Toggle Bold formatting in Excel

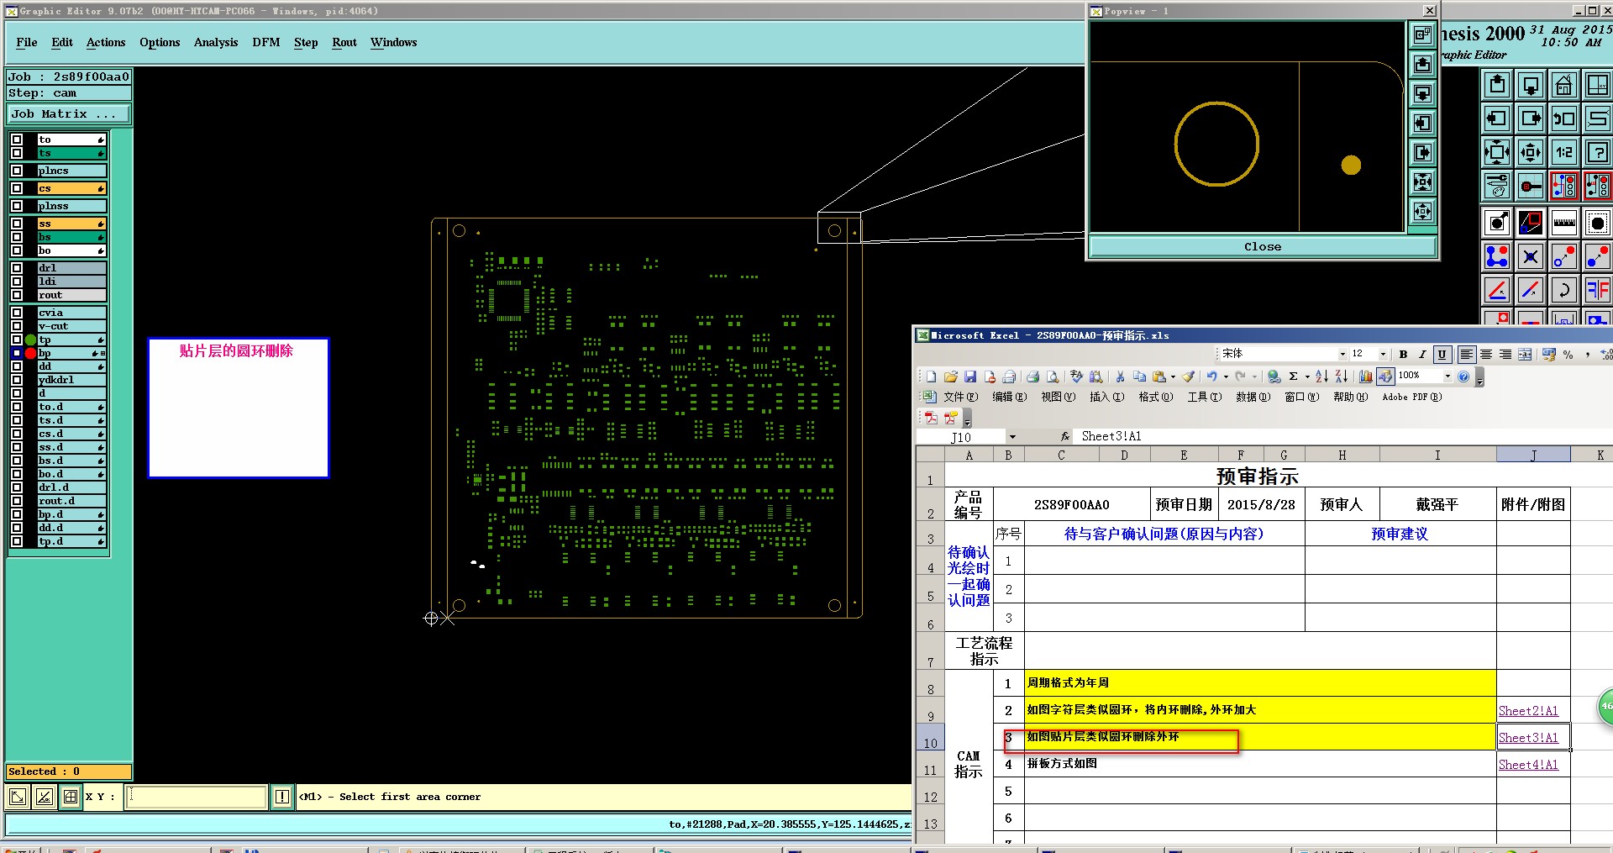[1403, 355]
